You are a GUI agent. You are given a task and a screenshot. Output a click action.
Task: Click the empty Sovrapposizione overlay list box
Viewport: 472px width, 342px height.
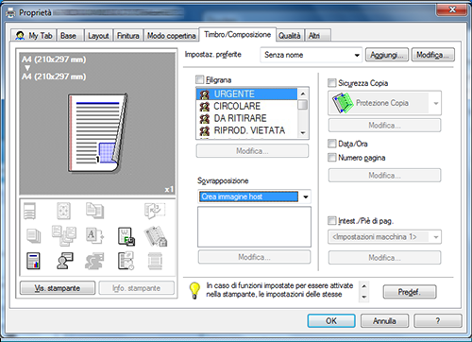pos(254,227)
